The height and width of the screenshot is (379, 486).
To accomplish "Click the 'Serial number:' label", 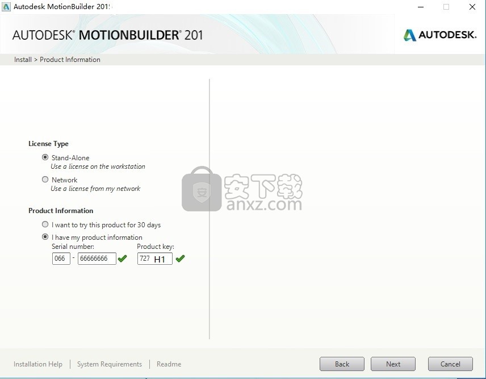I will 73,247.
